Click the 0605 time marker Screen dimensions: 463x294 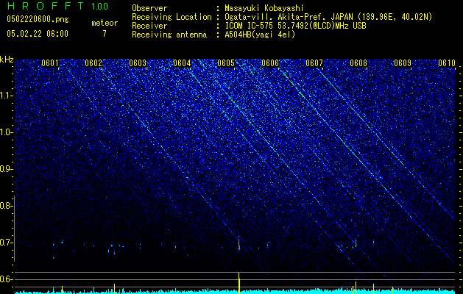pyautogui.click(x=226, y=63)
